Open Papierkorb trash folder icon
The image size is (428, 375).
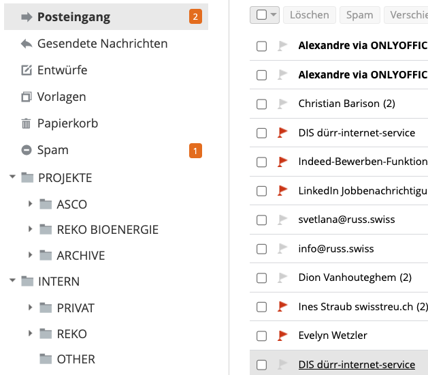pyautogui.click(x=27, y=123)
